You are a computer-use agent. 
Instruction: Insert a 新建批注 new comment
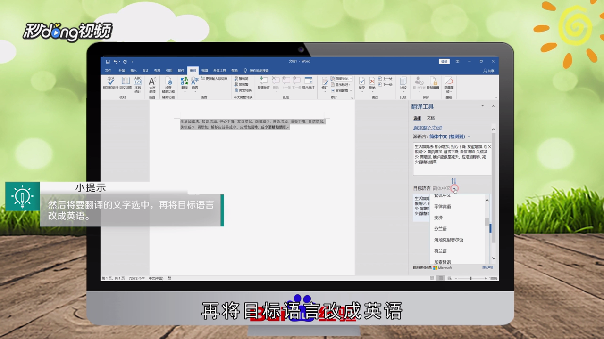tap(264, 81)
